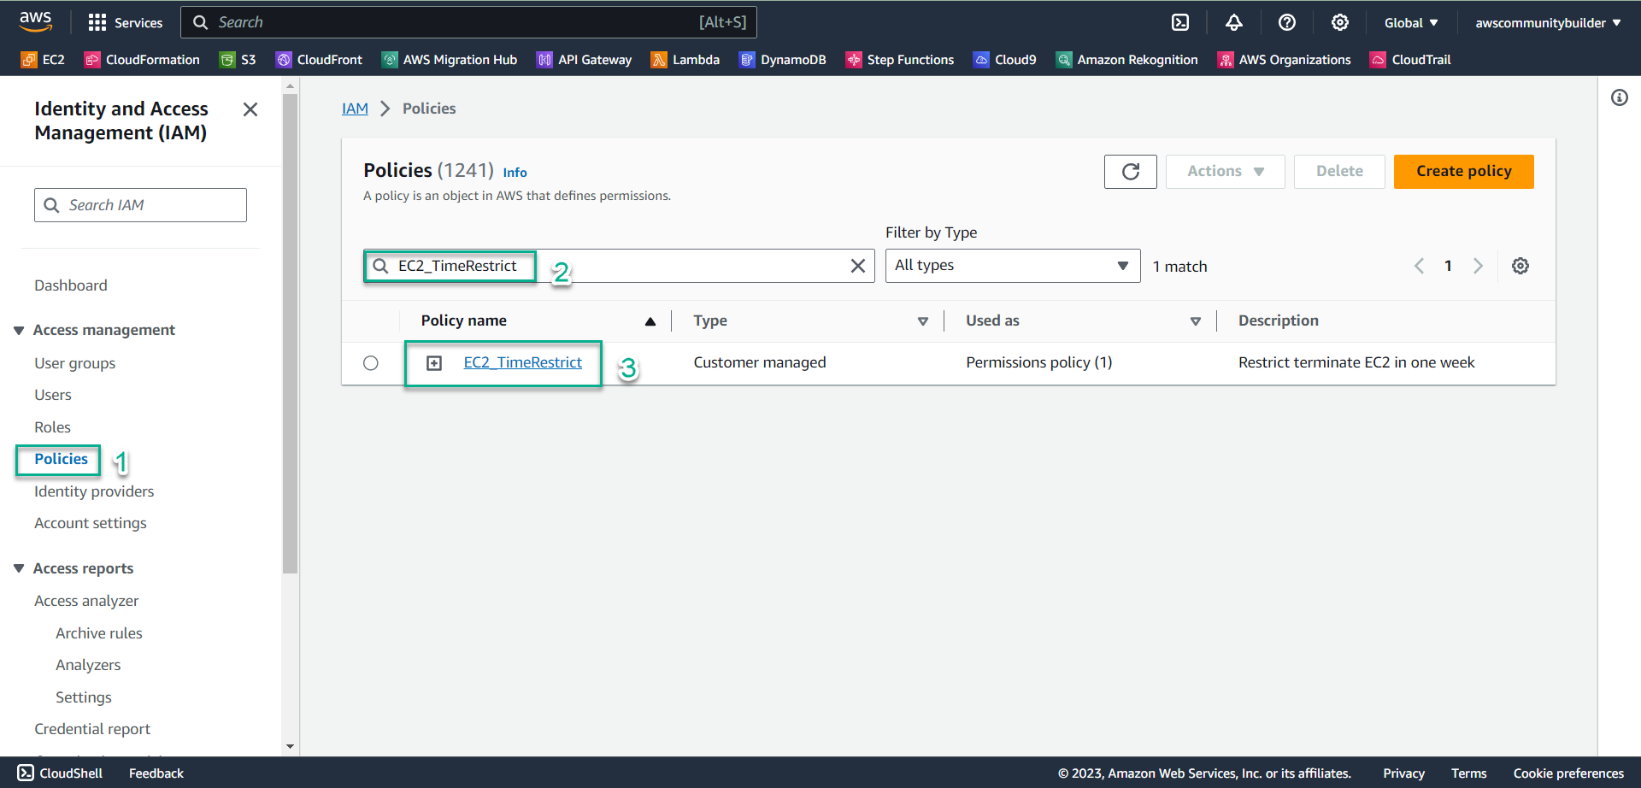The height and width of the screenshot is (788, 1641).
Task: Click the Delete button
Action: [1339, 172]
